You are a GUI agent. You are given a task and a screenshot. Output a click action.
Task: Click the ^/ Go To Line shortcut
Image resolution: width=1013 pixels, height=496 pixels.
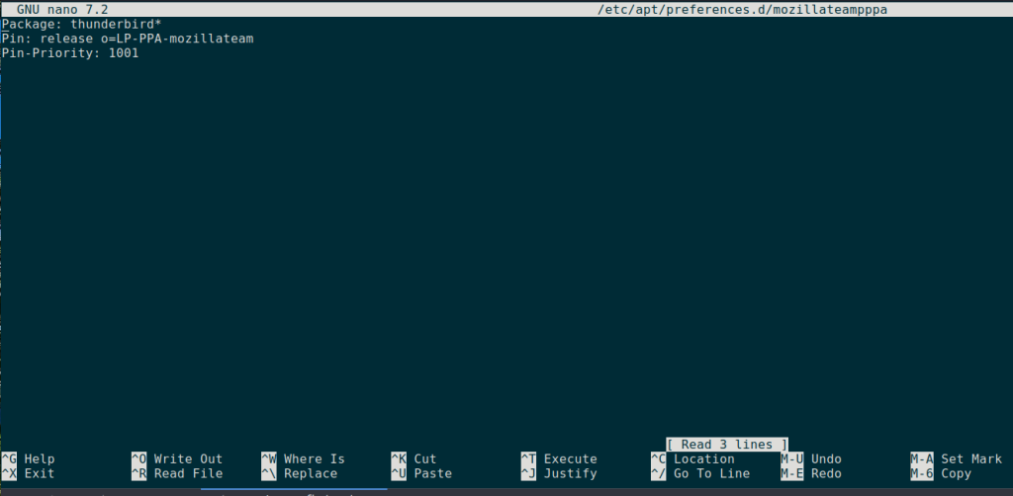(x=699, y=474)
